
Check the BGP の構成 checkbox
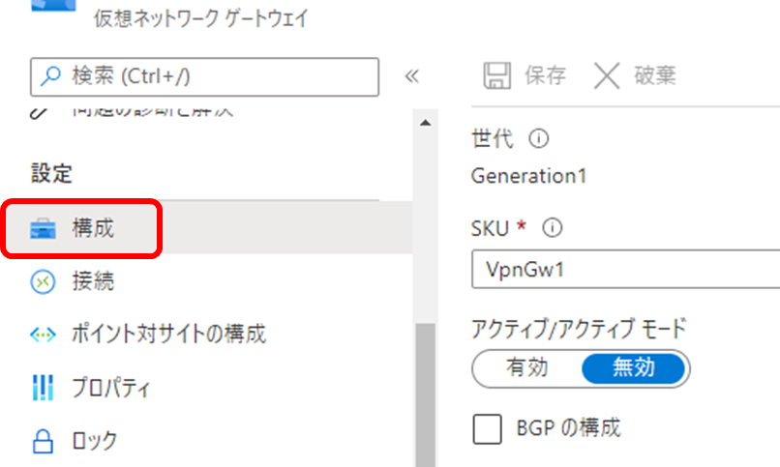(487, 429)
